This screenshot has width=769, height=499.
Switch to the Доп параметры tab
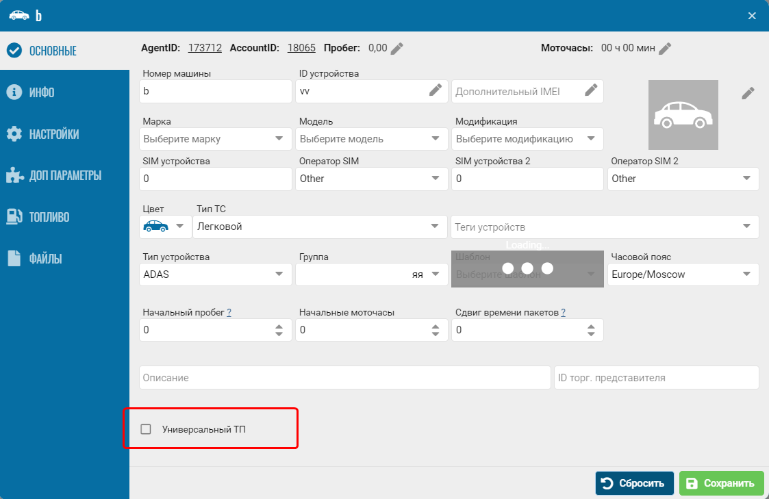tap(65, 175)
